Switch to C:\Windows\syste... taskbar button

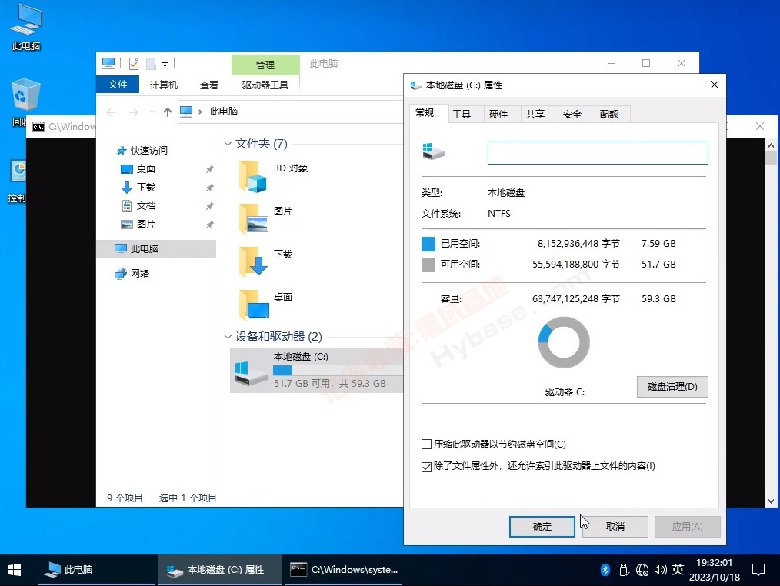343,570
